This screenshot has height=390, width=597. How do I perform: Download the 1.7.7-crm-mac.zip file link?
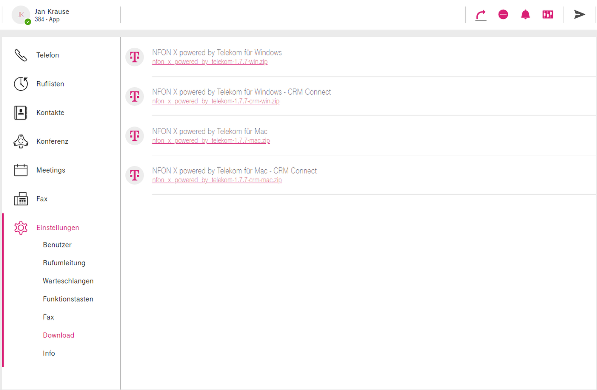tap(217, 180)
